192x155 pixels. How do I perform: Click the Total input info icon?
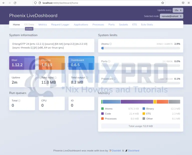[55, 78]
